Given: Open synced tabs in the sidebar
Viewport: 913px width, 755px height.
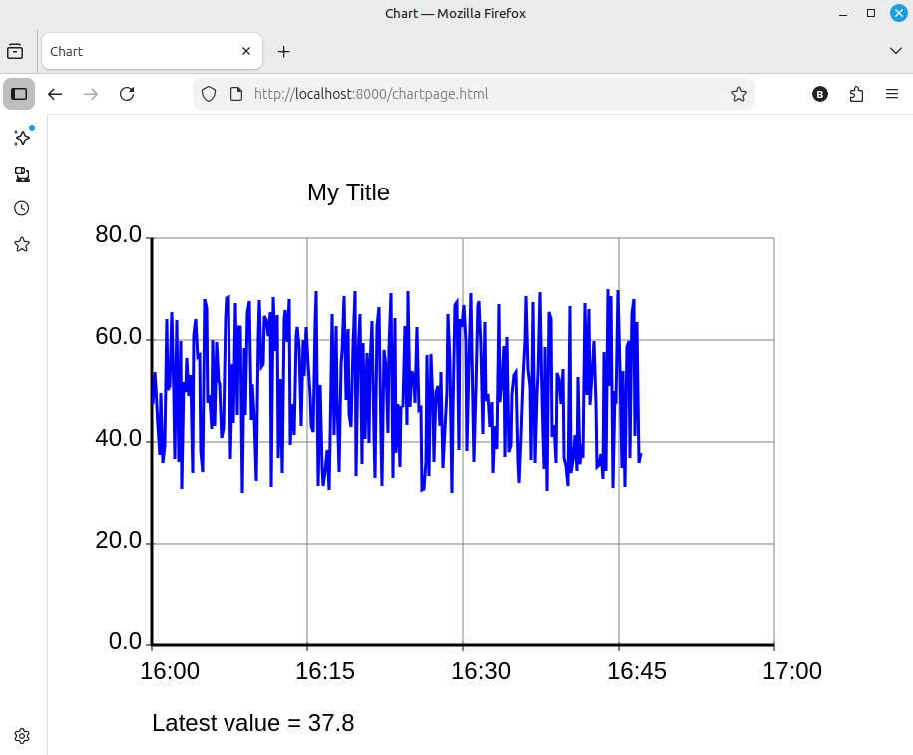Looking at the screenshot, I should point(22,174).
